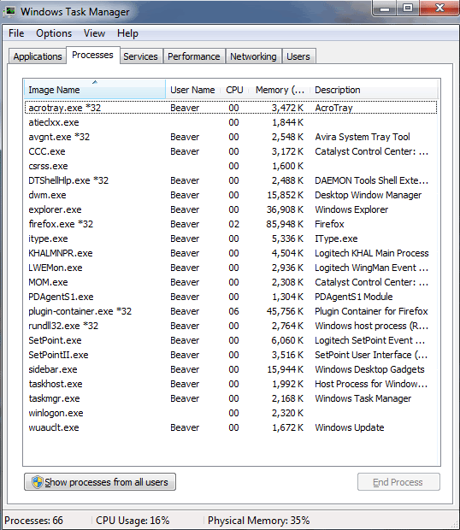Image resolution: width=460 pixels, height=530 pixels.
Task: Open the View menu
Action: click(94, 33)
